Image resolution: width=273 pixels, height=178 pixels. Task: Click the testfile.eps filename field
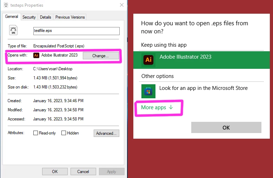(x=76, y=31)
